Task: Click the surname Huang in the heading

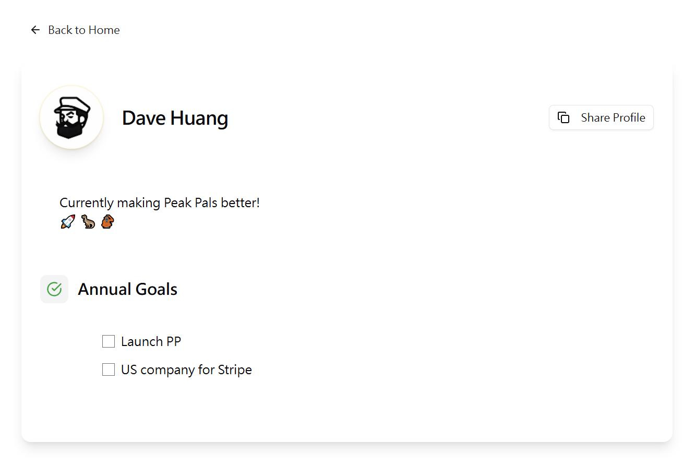Action: [x=199, y=119]
